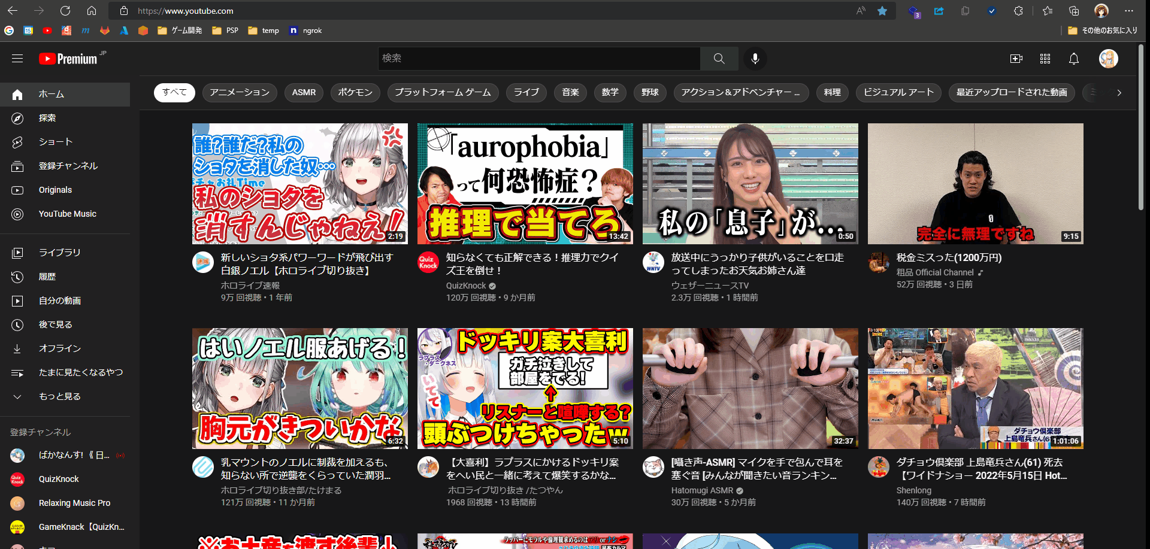
Task: Open 探索 in the sidebar
Action: tap(65, 119)
